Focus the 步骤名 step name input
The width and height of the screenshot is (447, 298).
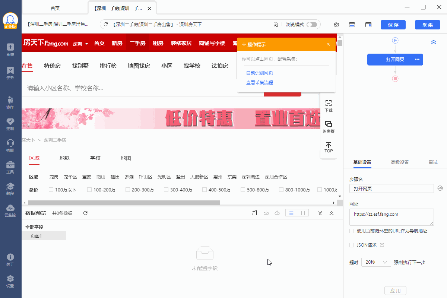pos(391,188)
